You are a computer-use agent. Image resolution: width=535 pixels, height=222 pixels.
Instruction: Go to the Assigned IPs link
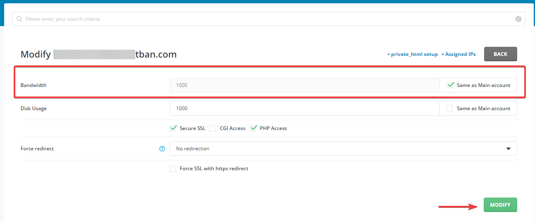(x=460, y=54)
